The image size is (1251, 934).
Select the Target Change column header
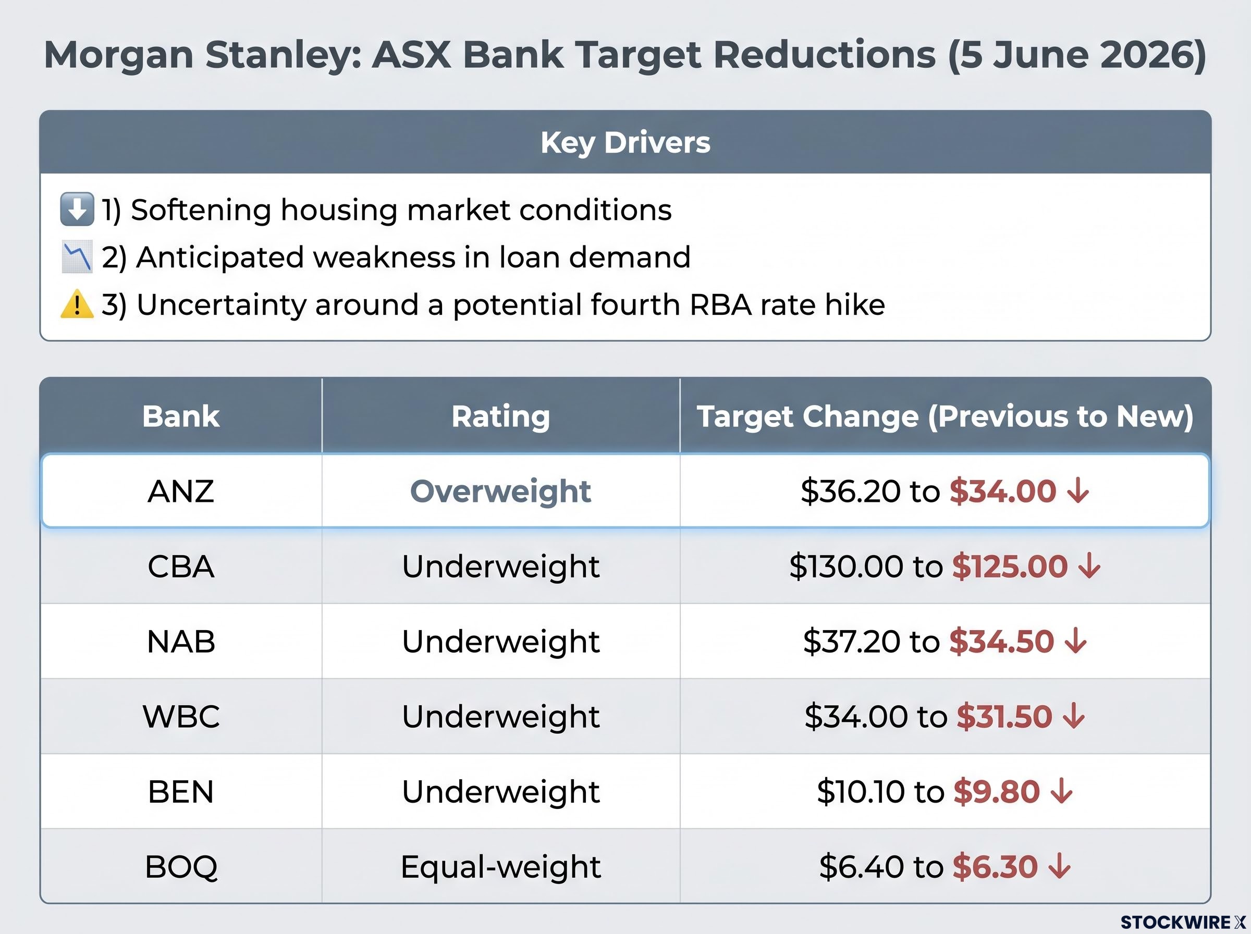pyautogui.click(x=945, y=416)
